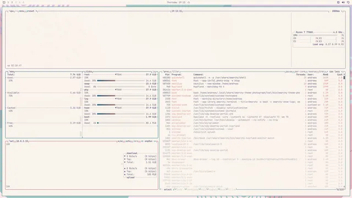The height and width of the screenshot is (198, 352).
Task: Click the Threads column header
Action: (x=301, y=75)
